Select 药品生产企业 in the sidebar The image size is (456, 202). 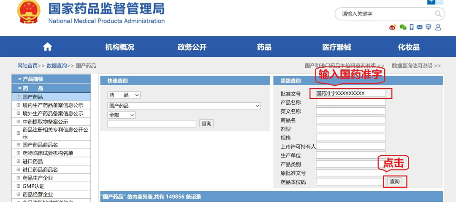(38, 178)
